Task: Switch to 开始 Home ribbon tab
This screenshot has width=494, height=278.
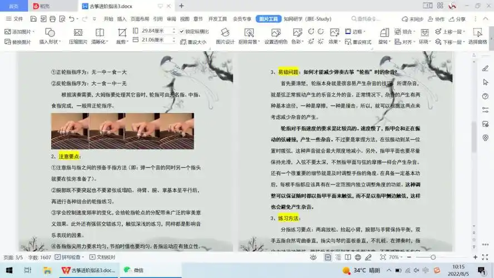Action: coord(108,19)
